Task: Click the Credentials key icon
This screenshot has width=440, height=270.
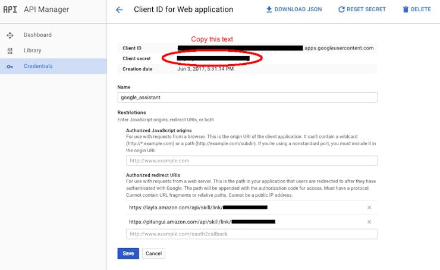Action: tap(10, 67)
